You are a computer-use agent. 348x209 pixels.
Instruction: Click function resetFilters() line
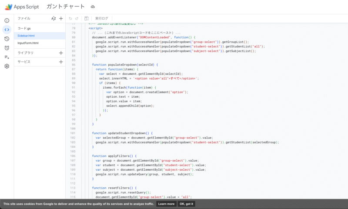tap(114, 188)
